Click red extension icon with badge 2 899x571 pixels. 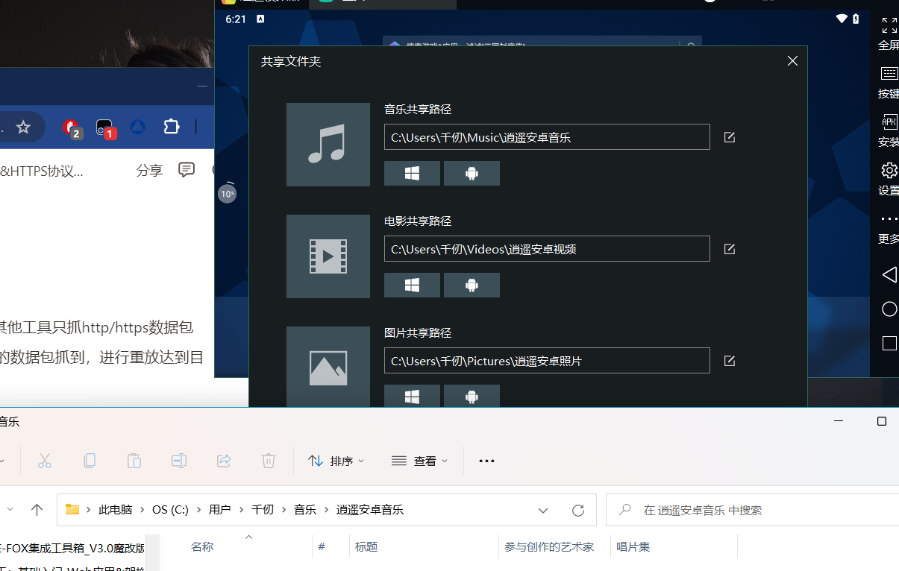point(72,128)
